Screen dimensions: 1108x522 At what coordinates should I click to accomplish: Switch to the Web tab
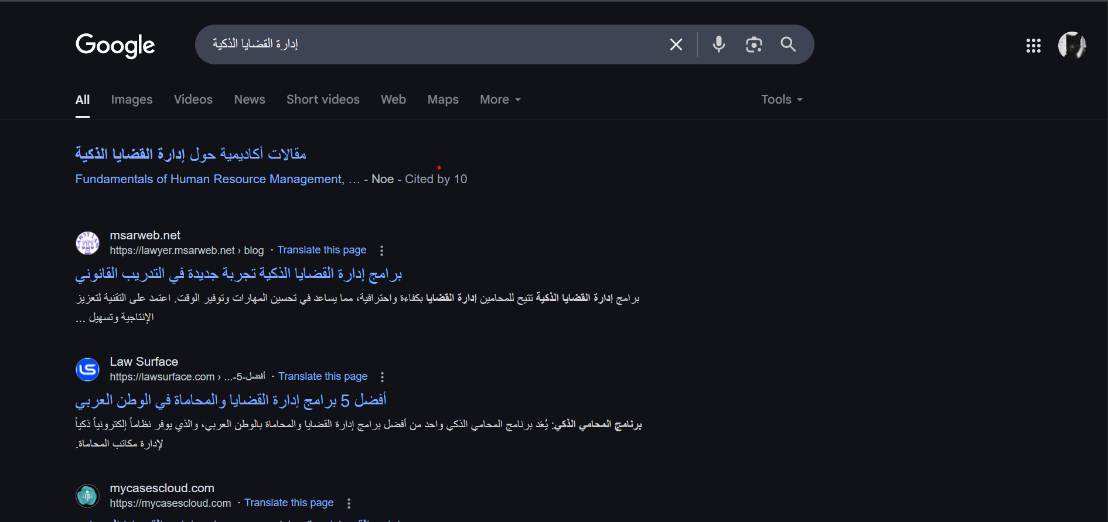(x=393, y=99)
